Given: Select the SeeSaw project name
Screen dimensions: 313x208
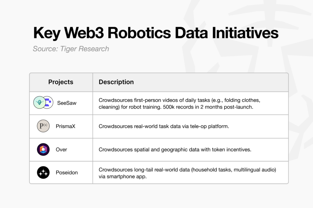Looking at the screenshot, I should coord(67,103).
